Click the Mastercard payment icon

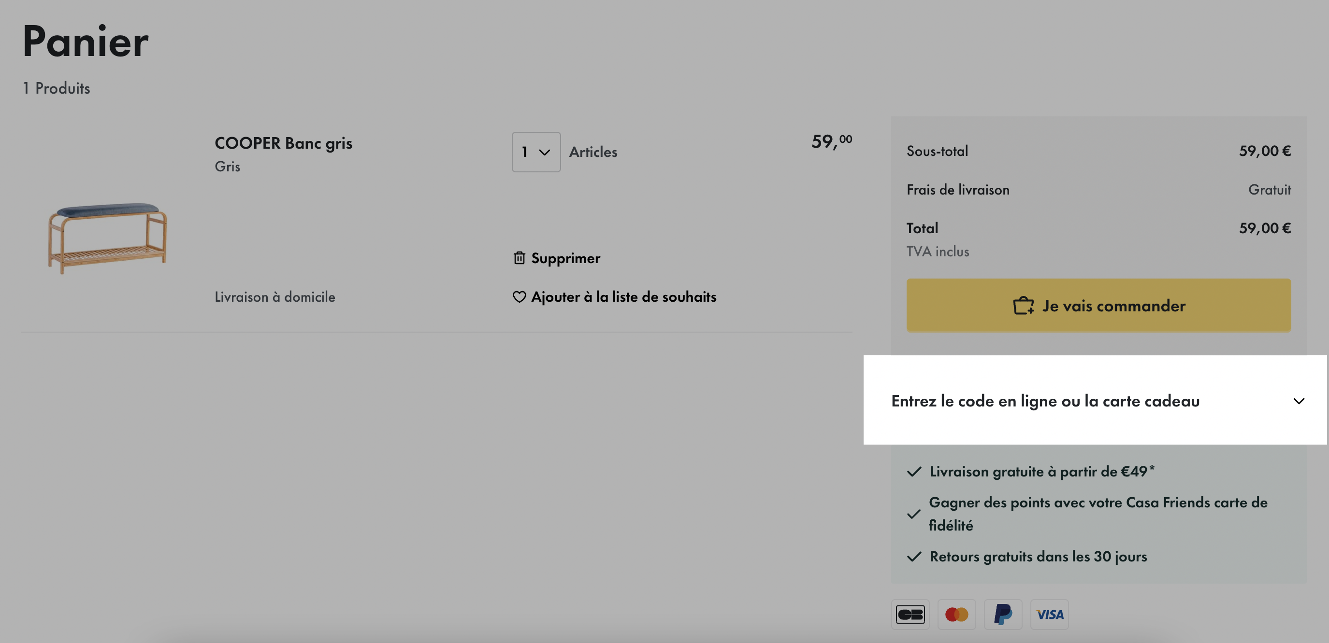click(x=956, y=614)
